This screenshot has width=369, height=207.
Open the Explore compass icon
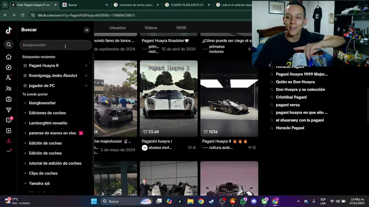pyautogui.click(x=9, y=68)
